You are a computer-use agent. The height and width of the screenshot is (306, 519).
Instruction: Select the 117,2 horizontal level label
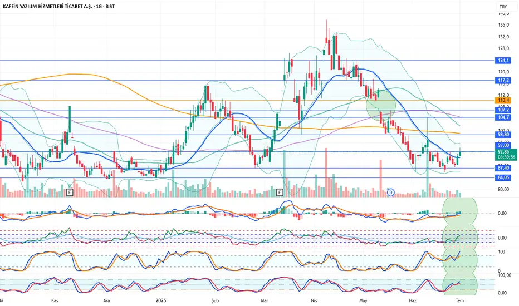coord(503,80)
